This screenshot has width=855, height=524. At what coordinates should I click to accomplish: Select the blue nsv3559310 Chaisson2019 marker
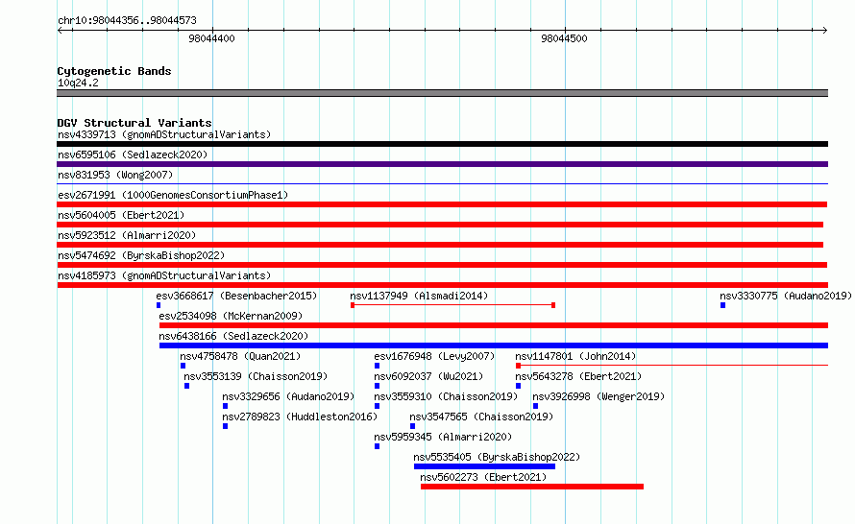pos(378,406)
